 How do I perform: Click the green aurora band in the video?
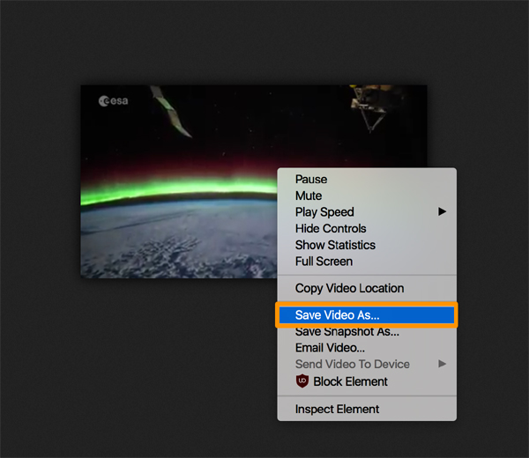[176, 190]
